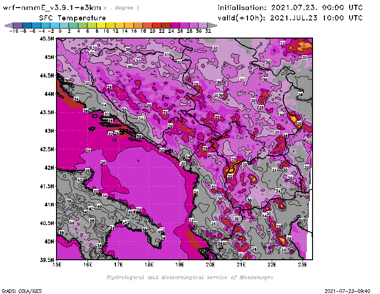The width and height of the screenshot is (380, 294).
Task: Click the '12' value under the colorbar
Action: [x=115, y=31]
